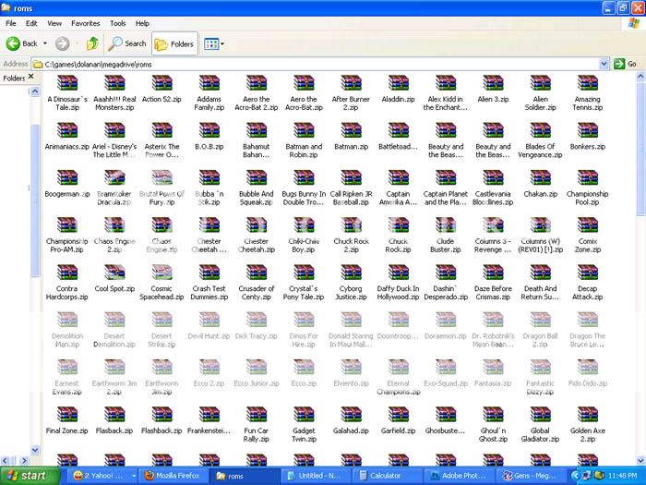Select Contra Hardcorps.zip archive
The image size is (646, 485).
coord(67,283)
